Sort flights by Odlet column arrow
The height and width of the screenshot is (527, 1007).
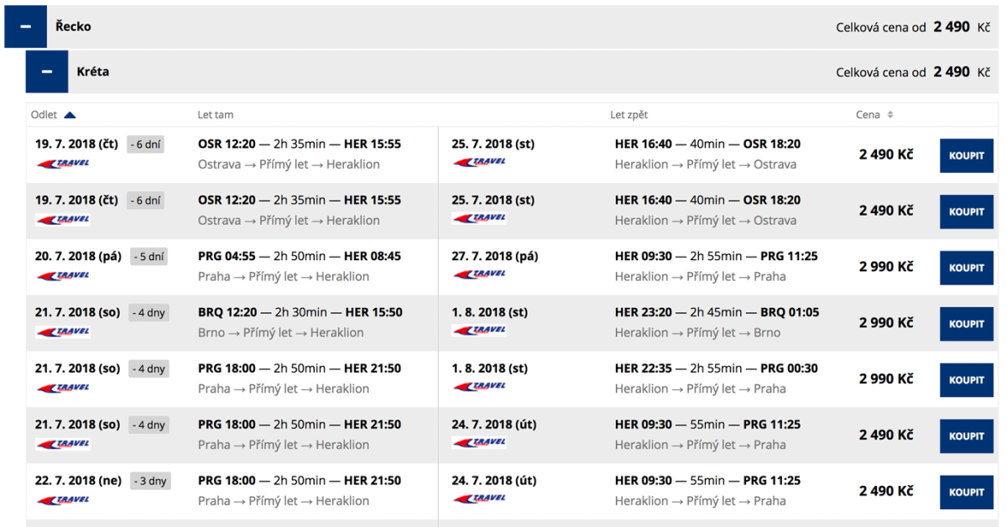[70, 115]
